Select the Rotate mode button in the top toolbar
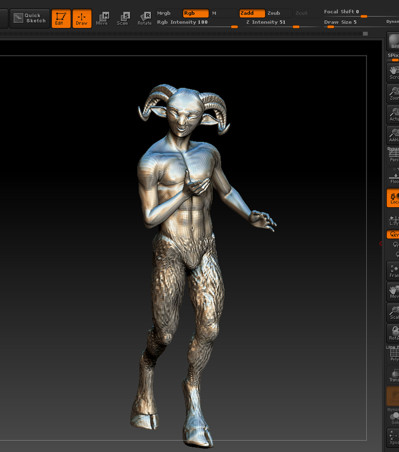The width and height of the screenshot is (399, 452). [145, 18]
